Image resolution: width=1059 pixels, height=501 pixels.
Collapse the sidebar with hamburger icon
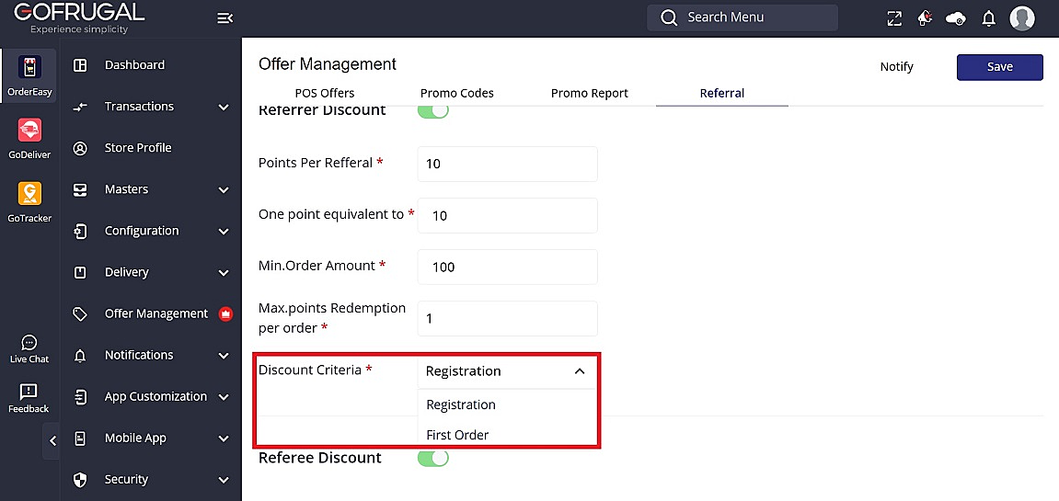tap(224, 18)
